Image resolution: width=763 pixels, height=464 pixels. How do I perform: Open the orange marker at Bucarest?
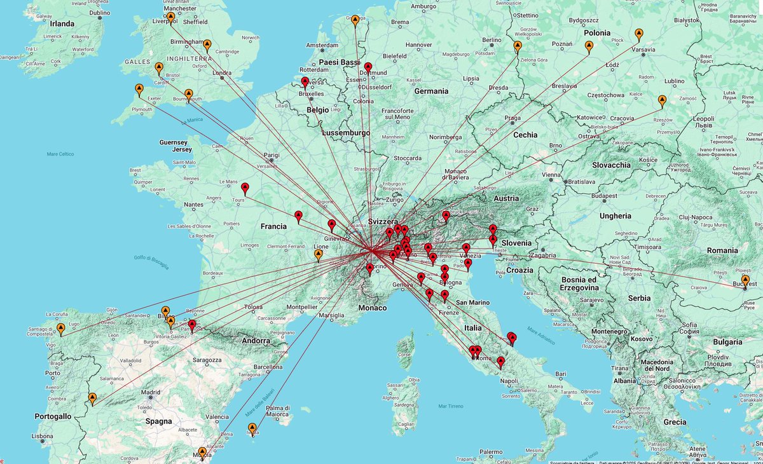click(x=745, y=282)
